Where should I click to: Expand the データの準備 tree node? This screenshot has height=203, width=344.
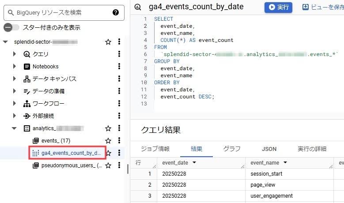click(15, 91)
